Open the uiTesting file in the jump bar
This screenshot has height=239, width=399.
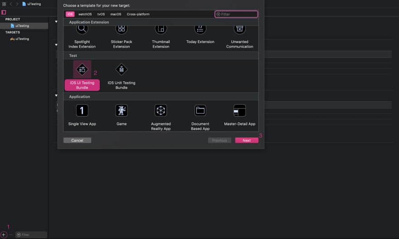[x=32, y=4]
